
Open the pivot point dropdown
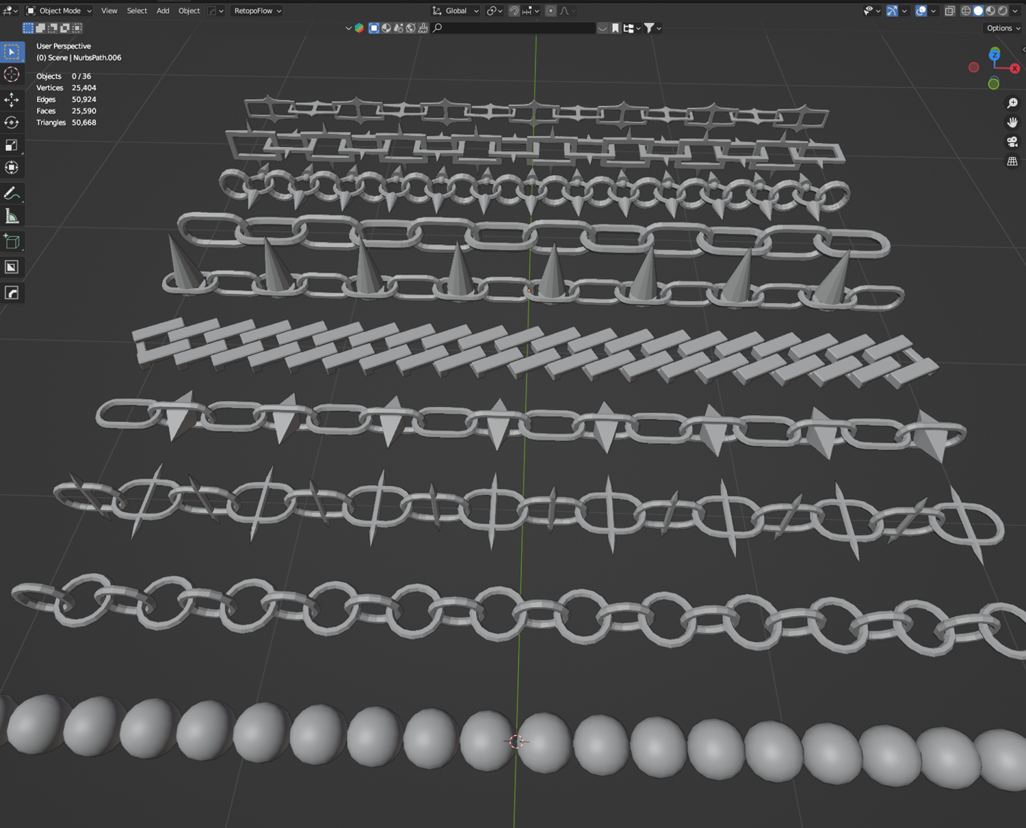(495, 11)
